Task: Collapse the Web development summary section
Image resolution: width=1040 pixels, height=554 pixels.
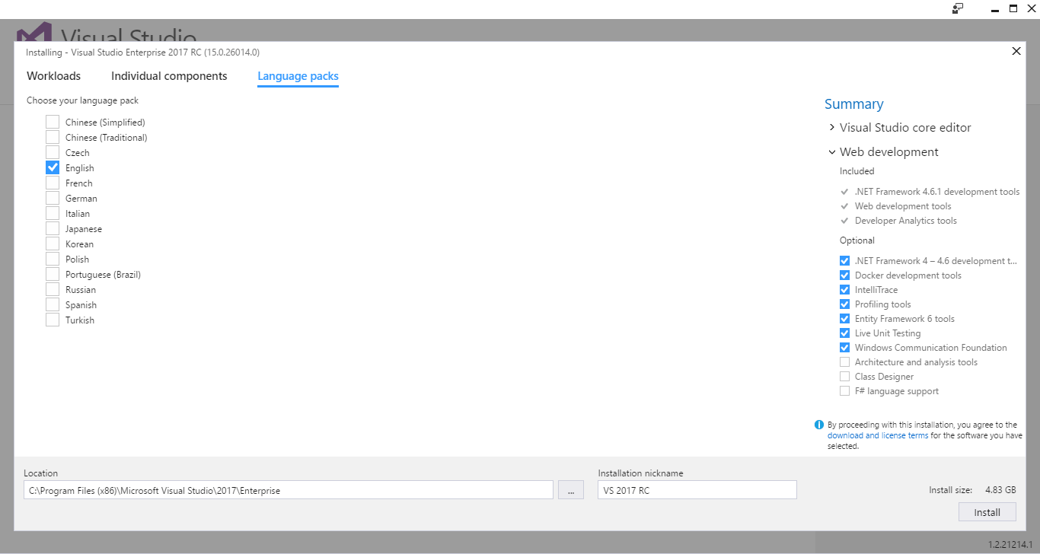Action: tap(832, 152)
